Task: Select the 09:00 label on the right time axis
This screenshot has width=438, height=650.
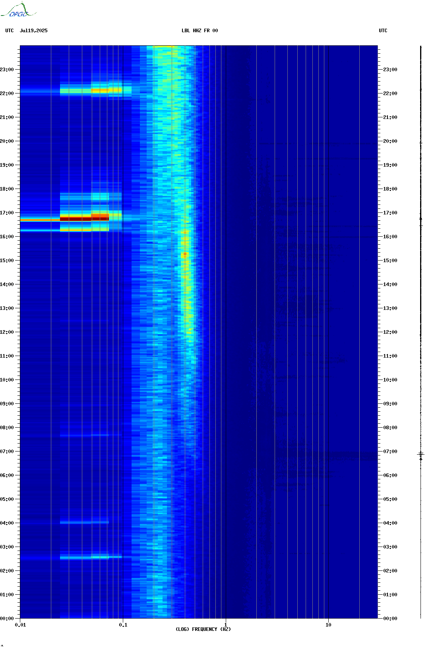Action: coord(390,404)
